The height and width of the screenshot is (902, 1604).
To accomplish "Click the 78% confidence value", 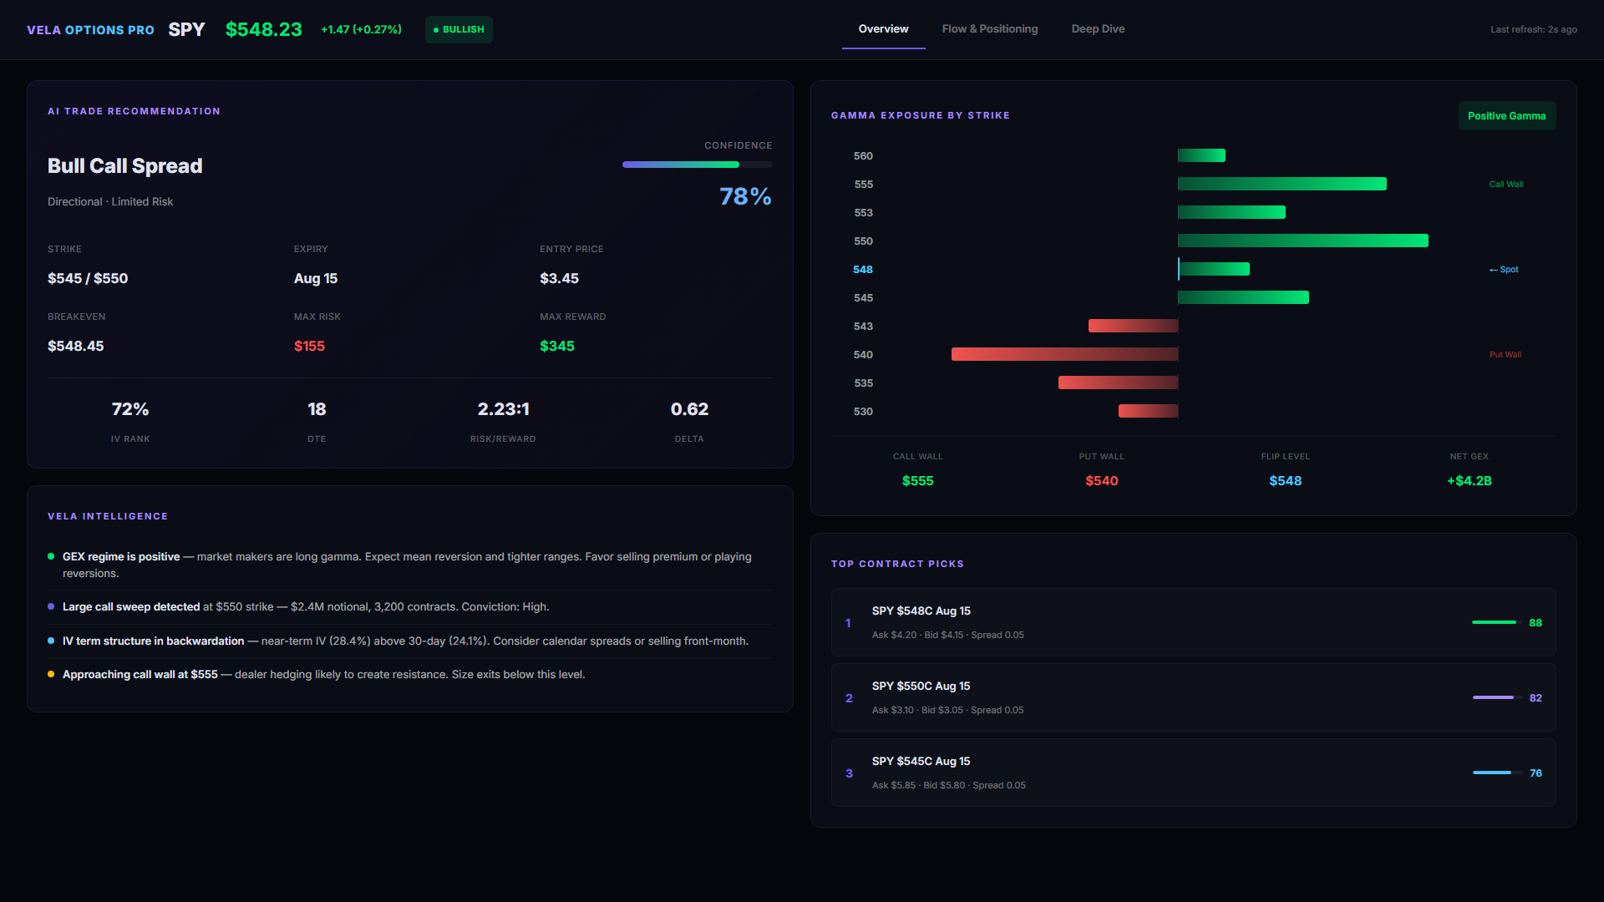I will [745, 196].
